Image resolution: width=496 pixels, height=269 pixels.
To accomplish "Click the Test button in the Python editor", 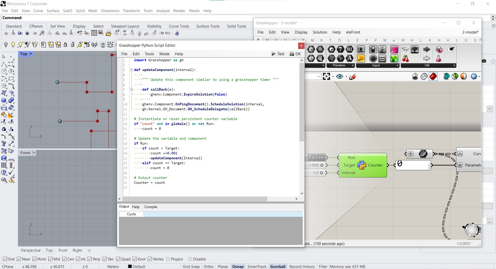I will [x=278, y=54].
